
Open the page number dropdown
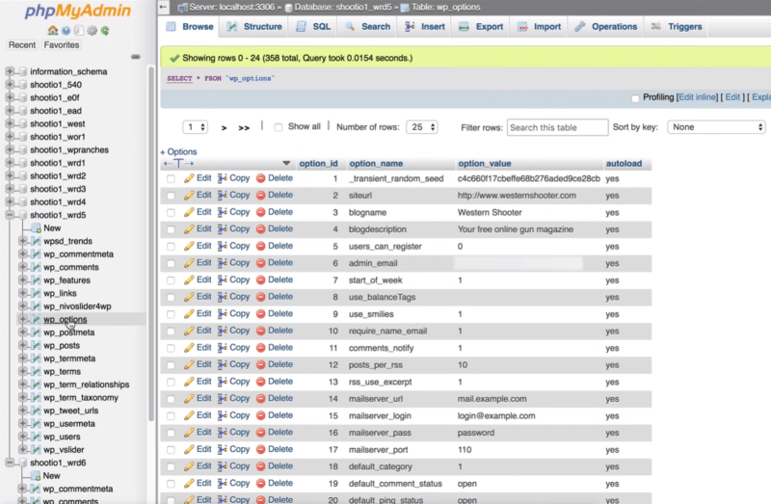196,127
